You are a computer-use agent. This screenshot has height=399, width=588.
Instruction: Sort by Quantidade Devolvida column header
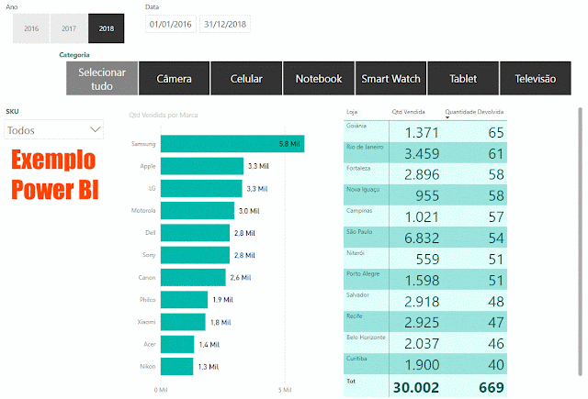474,112
